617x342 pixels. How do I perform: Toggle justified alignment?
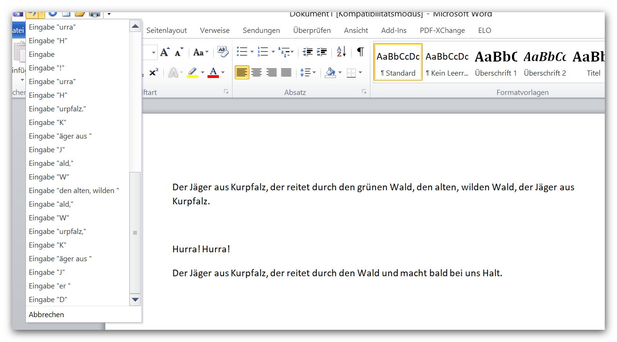286,72
